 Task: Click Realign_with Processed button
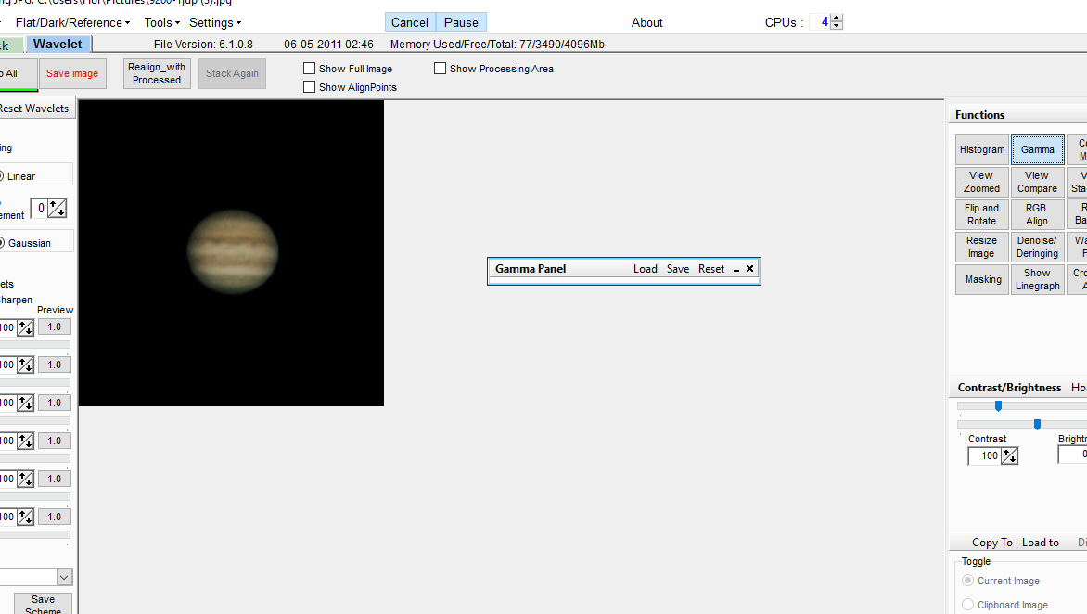click(x=157, y=73)
